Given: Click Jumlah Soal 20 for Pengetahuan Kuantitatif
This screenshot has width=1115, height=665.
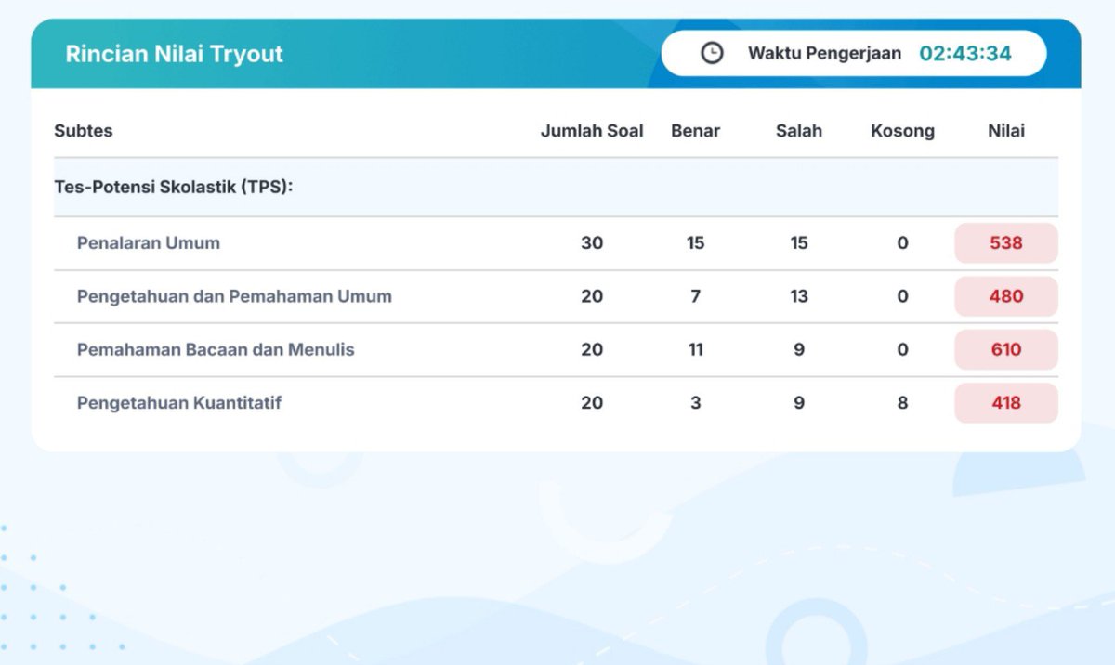Looking at the screenshot, I should coord(592,403).
